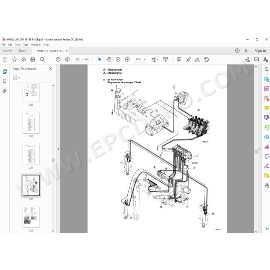The image size is (270, 270).
Task: Open the Protect shield tool in right pane
Action: [267, 156]
